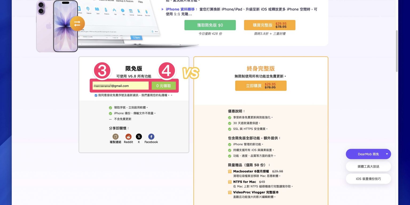Click the NTFS for Mac gift icon
Image resolution: width=410 pixels, height=205 pixels.
click(230, 182)
